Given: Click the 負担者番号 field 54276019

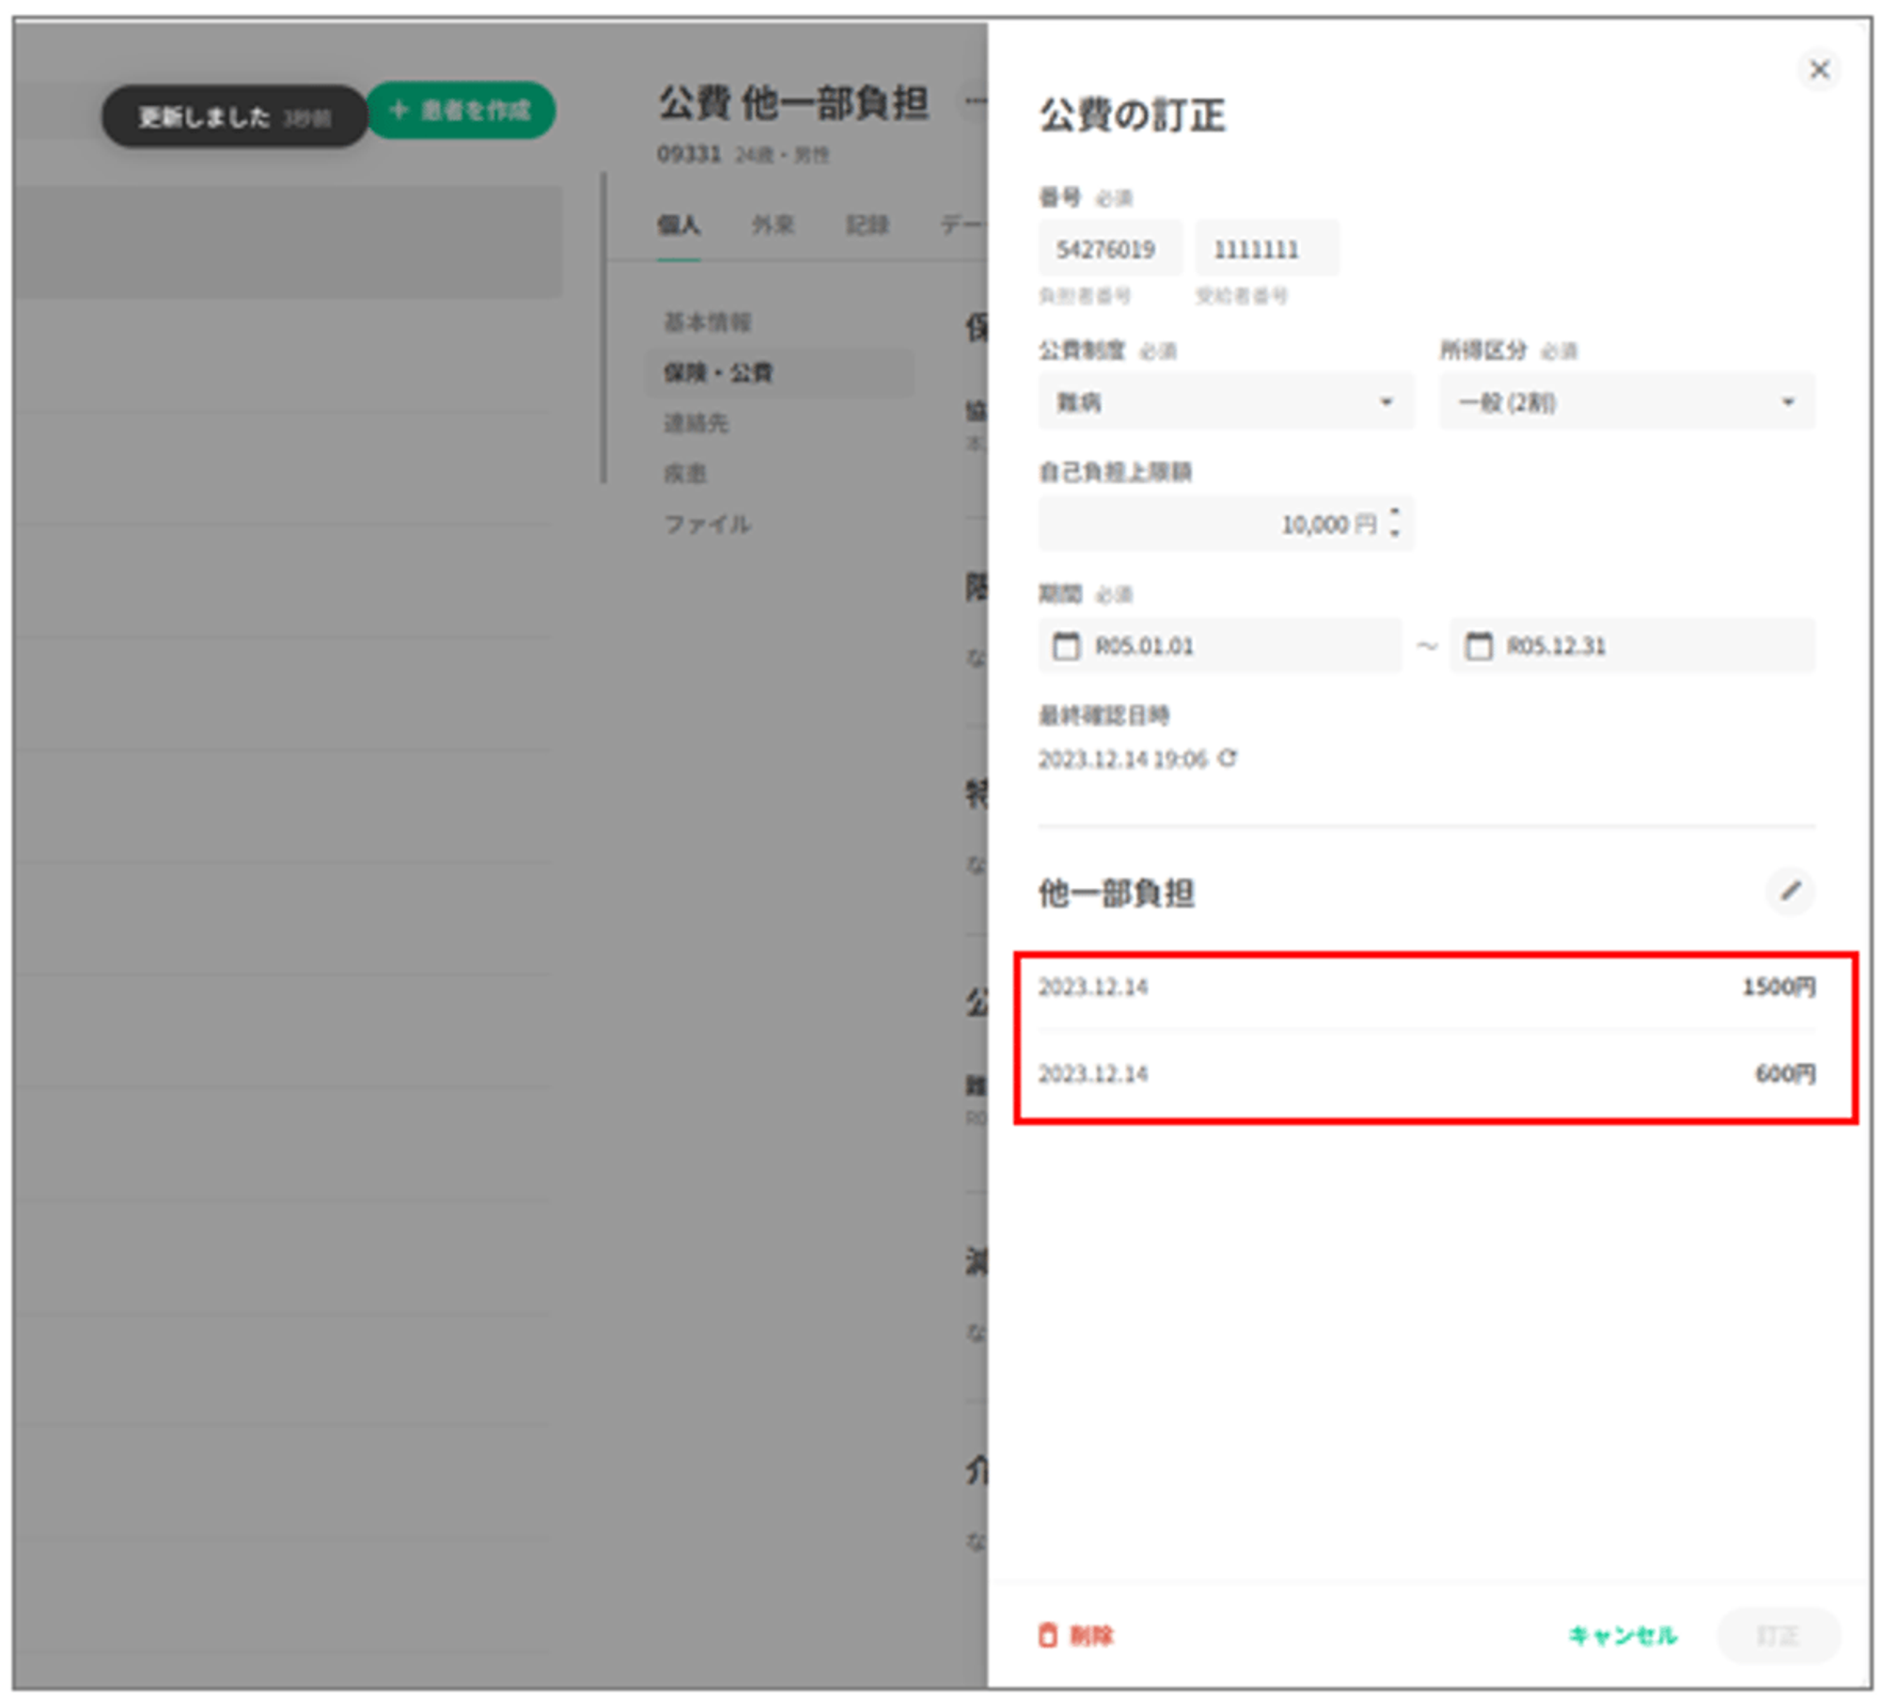Looking at the screenshot, I should [x=1107, y=249].
